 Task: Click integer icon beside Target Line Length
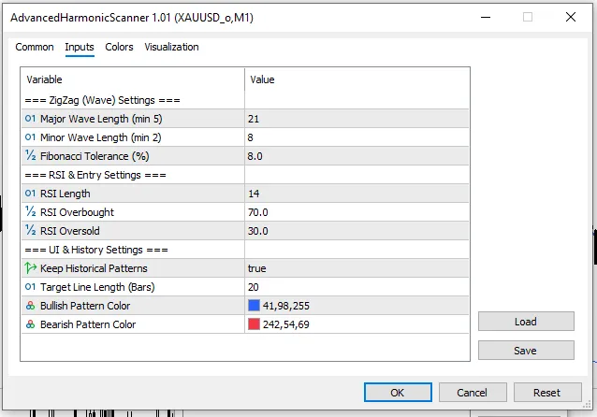pyautogui.click(x=30, y=287)
